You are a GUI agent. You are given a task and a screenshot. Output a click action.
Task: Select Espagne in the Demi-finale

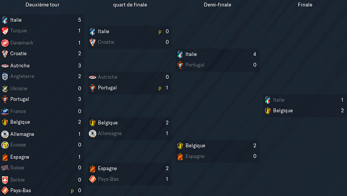(195, 157)
